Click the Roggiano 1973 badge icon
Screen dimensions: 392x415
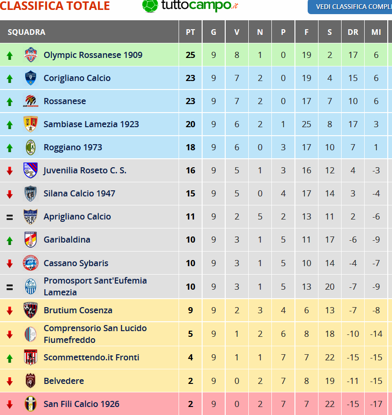tap(31, 147)
